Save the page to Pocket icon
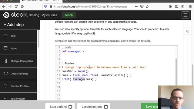The width and height of the screenshot is (194, 109). tap(142, 6)
